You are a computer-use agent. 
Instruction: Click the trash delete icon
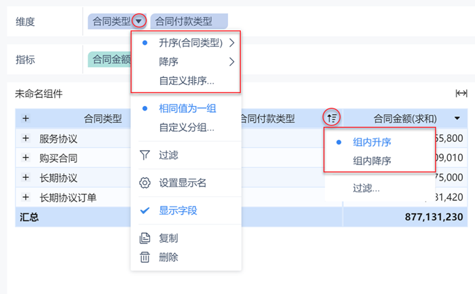(144, 257)
